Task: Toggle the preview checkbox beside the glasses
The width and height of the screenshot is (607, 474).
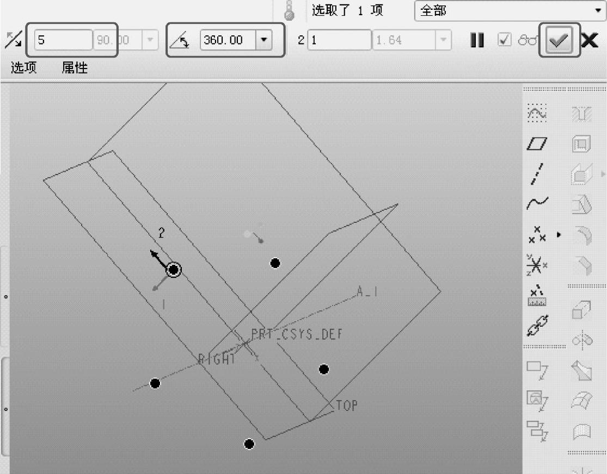Action: point(505,40)
